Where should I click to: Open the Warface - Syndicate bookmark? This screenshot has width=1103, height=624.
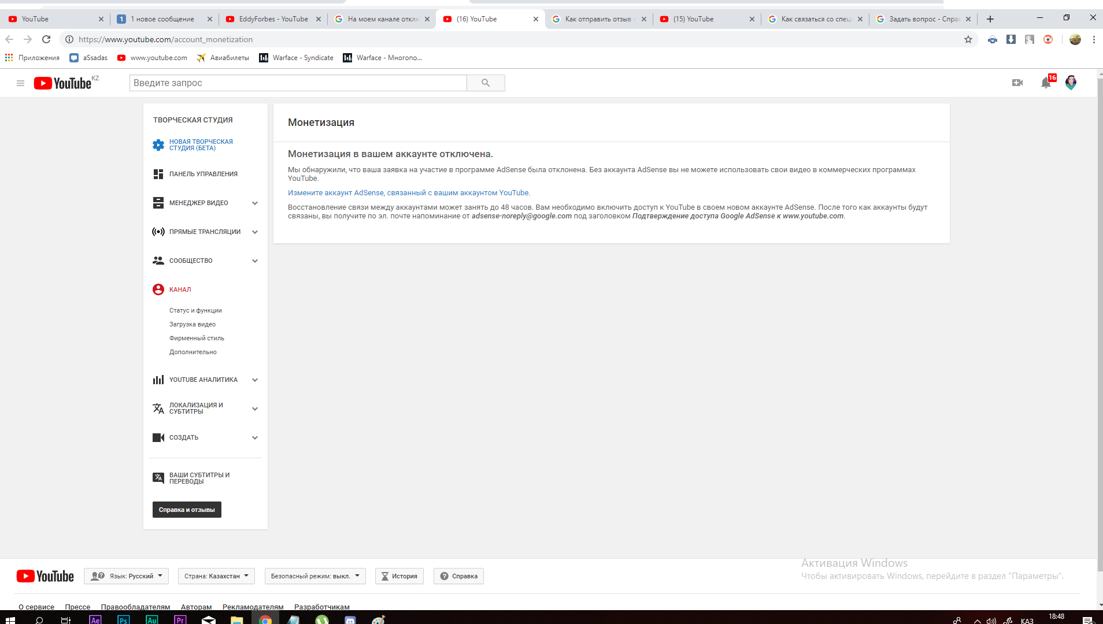pos(297,58)
